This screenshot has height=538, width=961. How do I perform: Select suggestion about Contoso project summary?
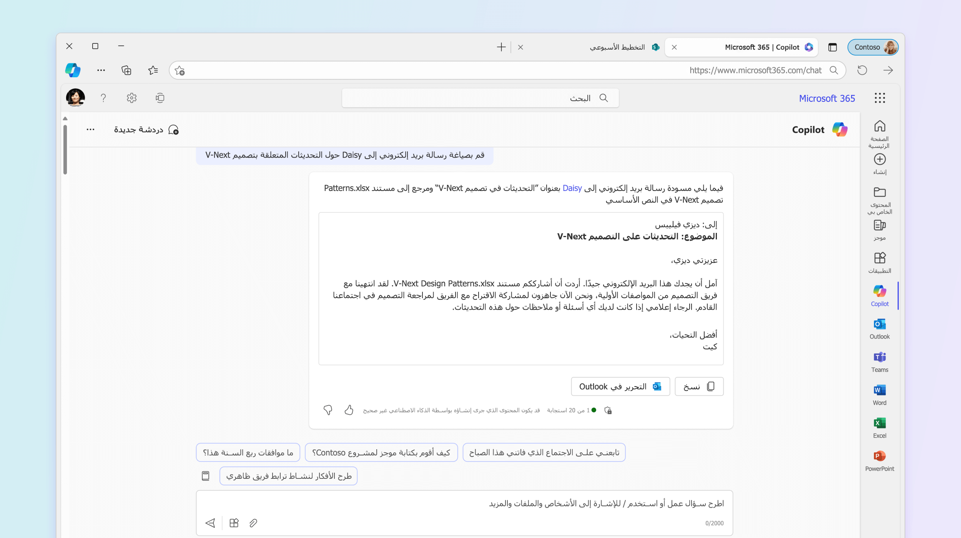click(x=381, y=452)
